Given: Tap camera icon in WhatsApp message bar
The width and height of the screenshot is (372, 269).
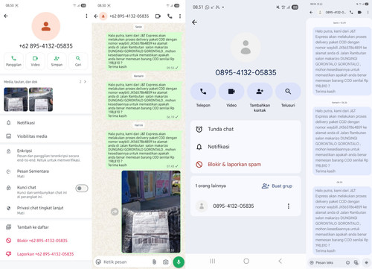Looking at the screenshot, I should (x=165, y=262).
